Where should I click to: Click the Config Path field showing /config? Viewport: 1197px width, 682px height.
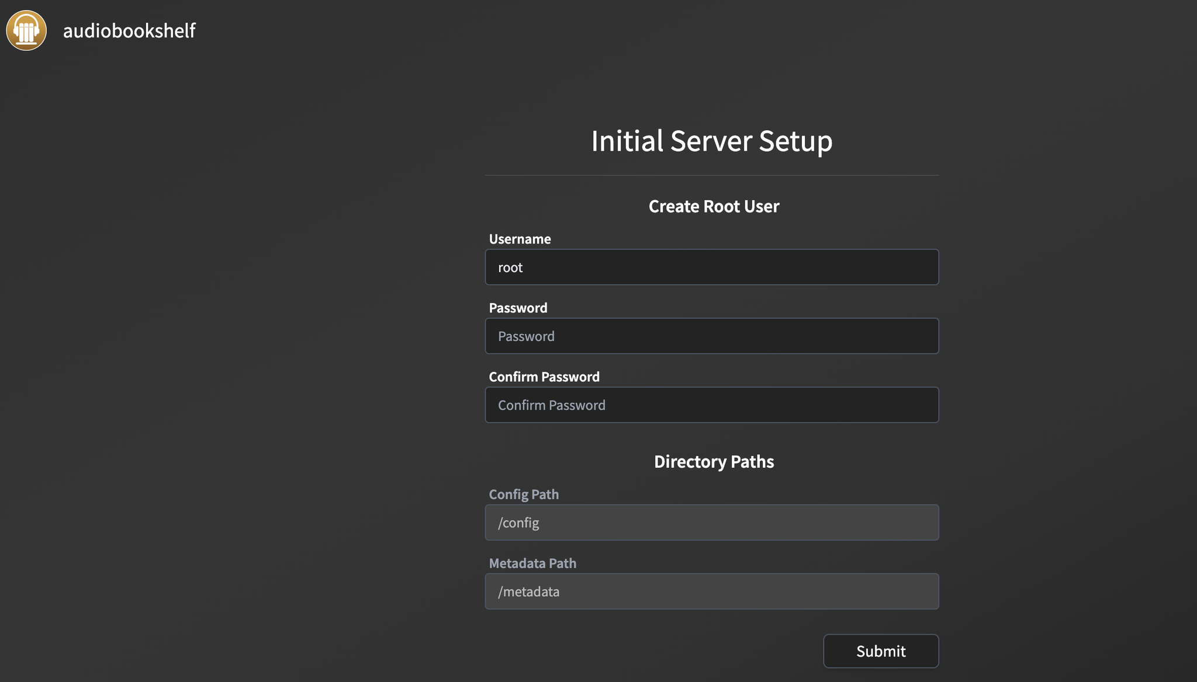712,523
